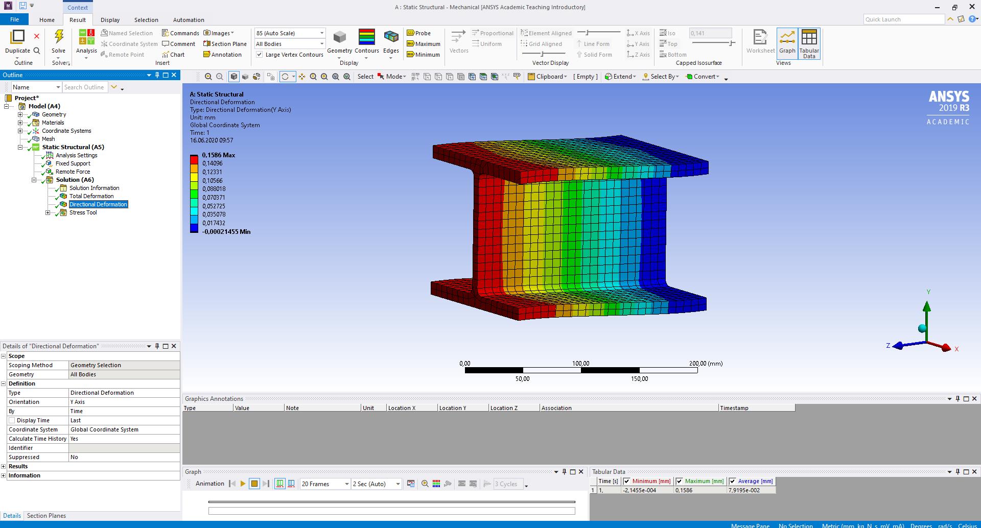Click the red band of the contour legend
This screenshot has height=528, width=981.
click(x=194, y=158)
